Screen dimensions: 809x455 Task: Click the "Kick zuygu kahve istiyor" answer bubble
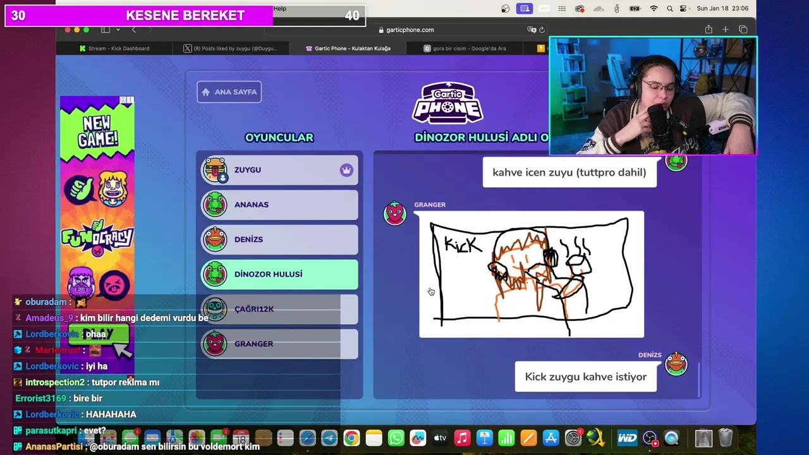[586, 377]
